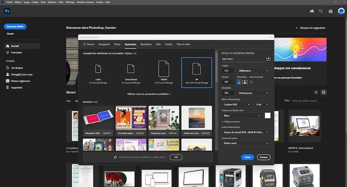Collapse suggestions with Masquer les suggestions
This screenshot has height=187, width=347.
(x=310, y=28)
